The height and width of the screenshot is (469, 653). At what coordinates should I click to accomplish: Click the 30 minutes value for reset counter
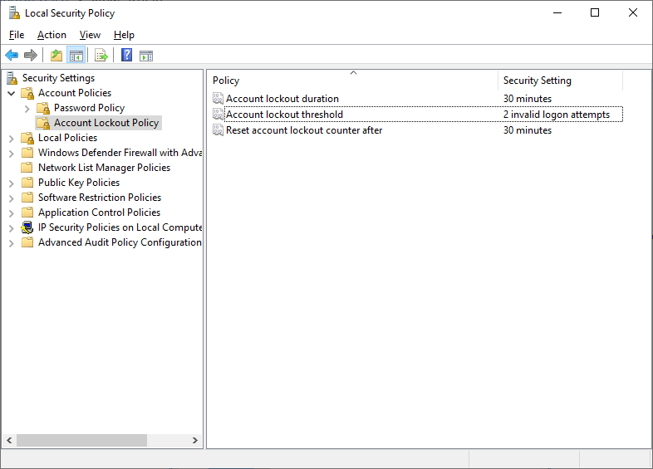coord(528,130)
